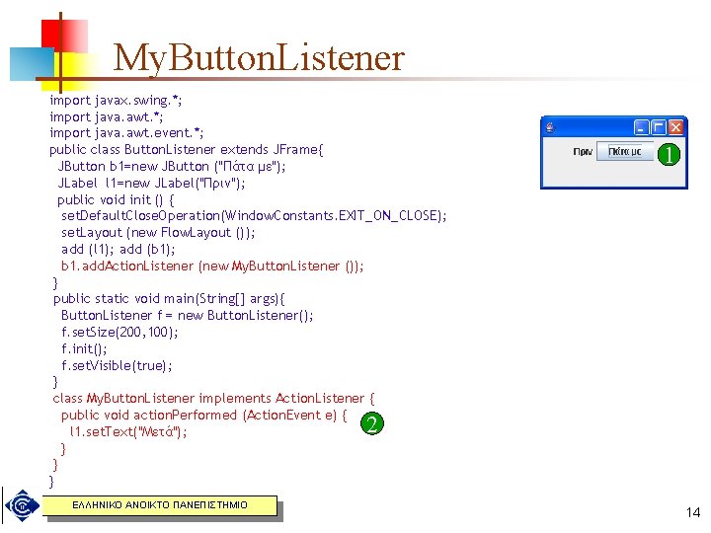Click the Hellenic Open University logo icon
This screenshot has width=711, height=533.
pyautogui.click(x=22, y=505)
